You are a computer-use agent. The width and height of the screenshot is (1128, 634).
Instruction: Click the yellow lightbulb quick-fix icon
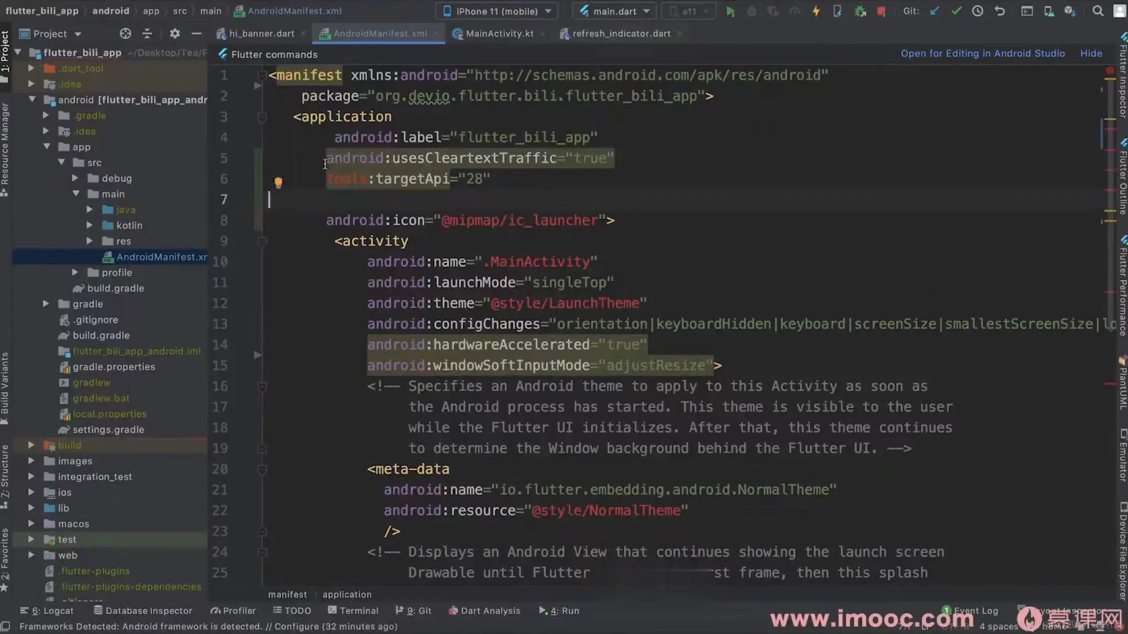[278, 182]
